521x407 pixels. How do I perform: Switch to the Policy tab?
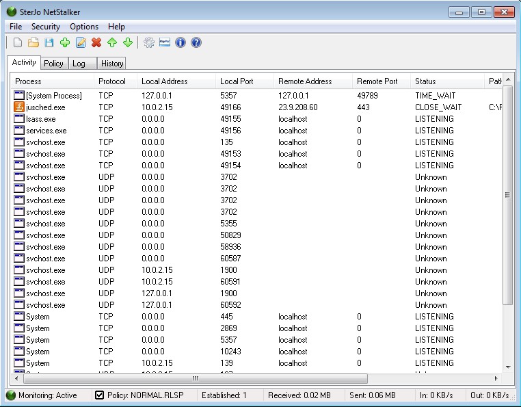[53, 64]
